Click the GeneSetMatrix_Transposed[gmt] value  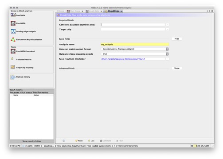[x=118, y=49]
